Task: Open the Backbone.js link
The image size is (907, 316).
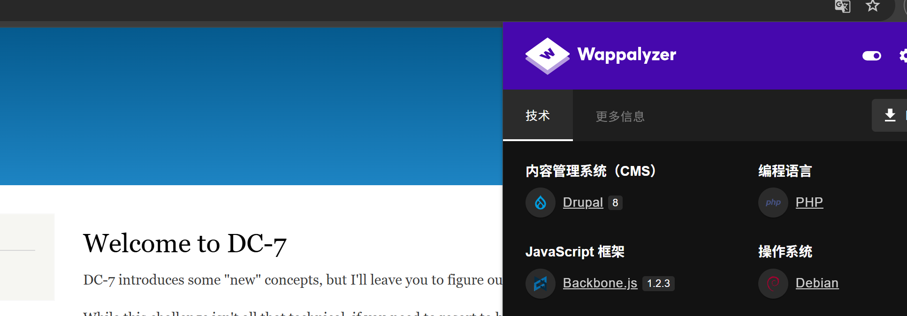Action: 600,283
